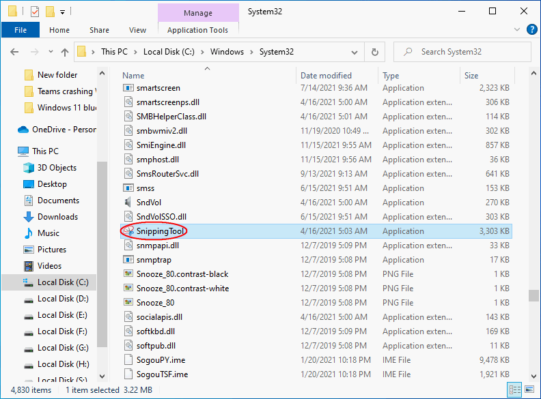Select the SMBHelperClass.dll file
Screen dimensions: 541x399
click(171, 117)
